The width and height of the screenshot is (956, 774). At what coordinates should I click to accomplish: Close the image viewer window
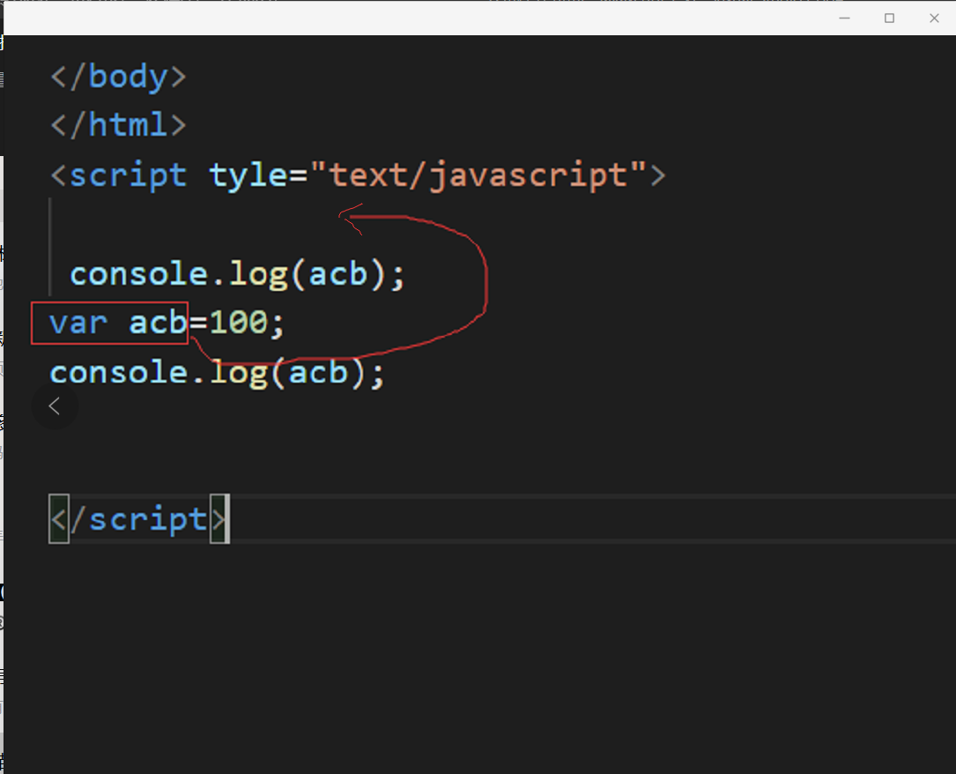934,19
